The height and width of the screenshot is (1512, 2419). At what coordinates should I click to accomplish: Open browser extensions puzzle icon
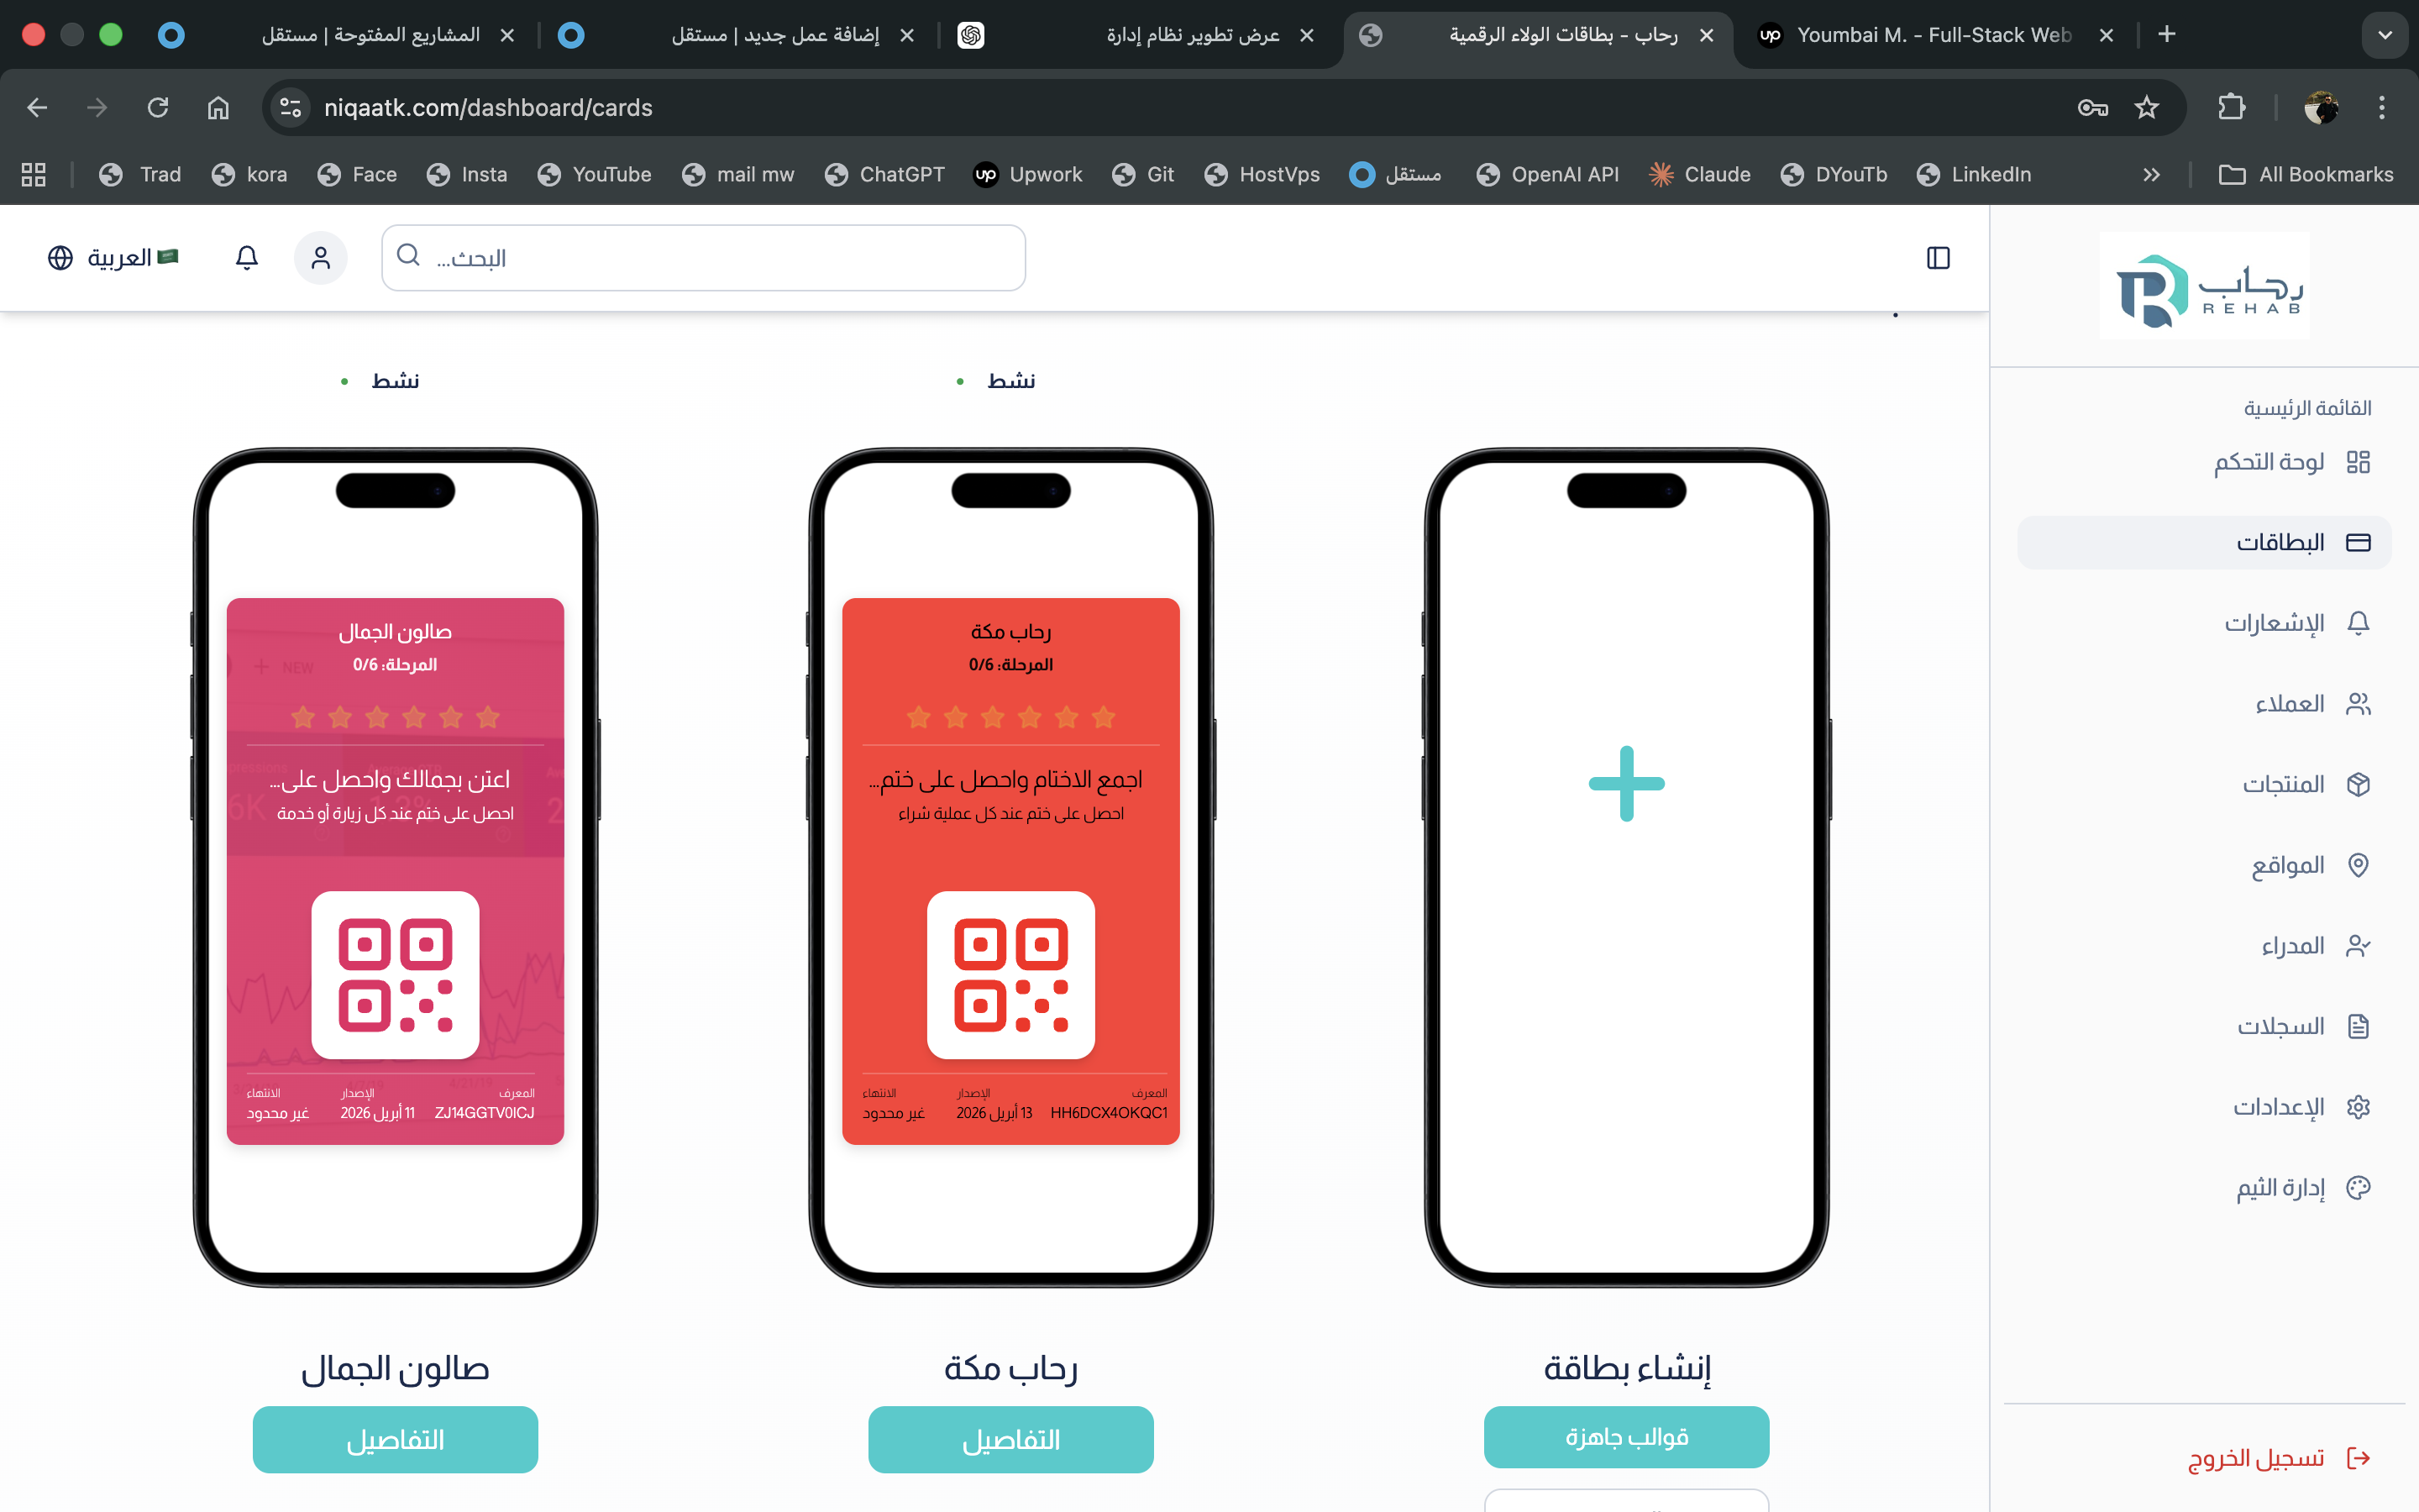[x=2231, y=108]
